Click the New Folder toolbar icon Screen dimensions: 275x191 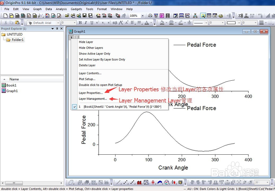[x=11, y=16]
